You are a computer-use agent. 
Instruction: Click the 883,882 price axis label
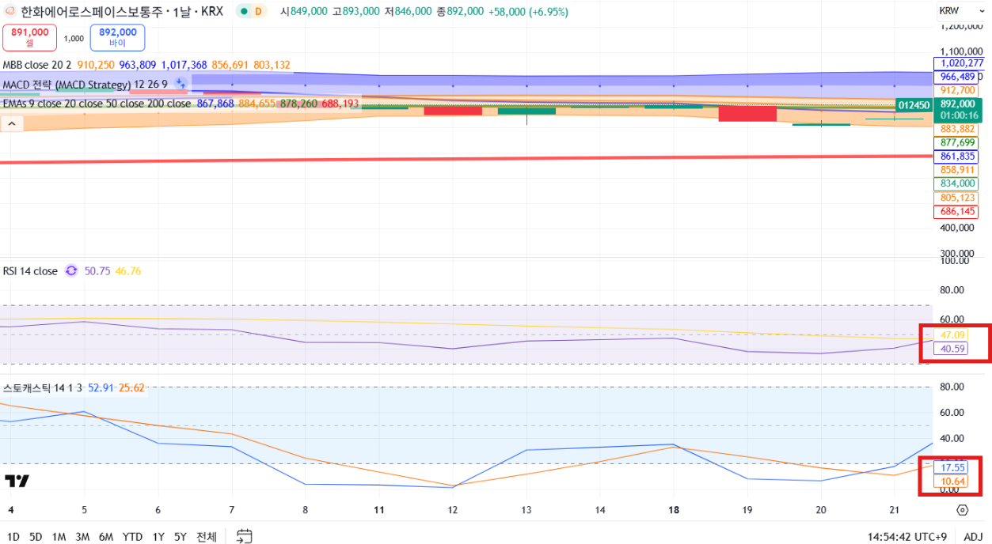point(956,128)
